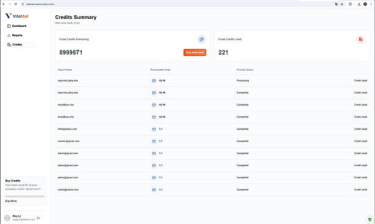Click the VitaMail logo
The width and height of the screenshot is (375, 224).
pos(16,16)
